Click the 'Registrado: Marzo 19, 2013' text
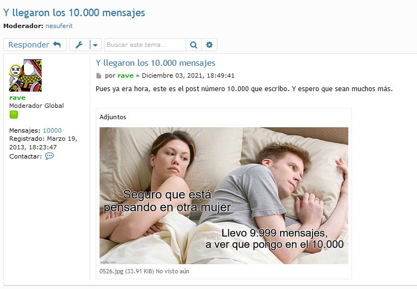Viewport: 417px width, 289px height. point(43,143)
